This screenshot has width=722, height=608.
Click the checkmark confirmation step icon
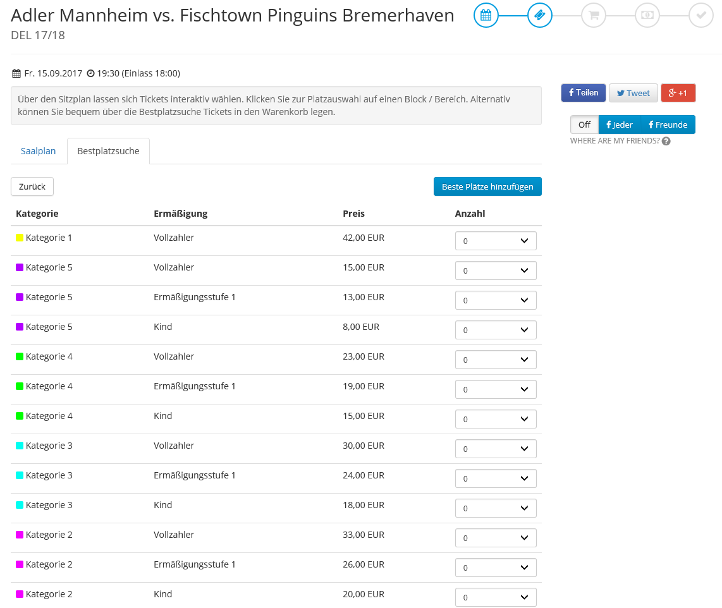(701, 15)
